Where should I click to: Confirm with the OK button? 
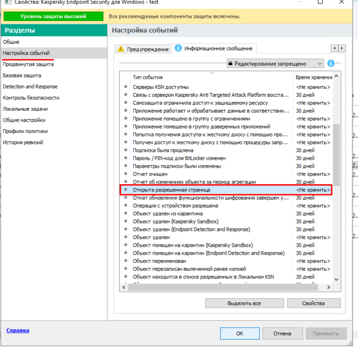pos(240,333)
